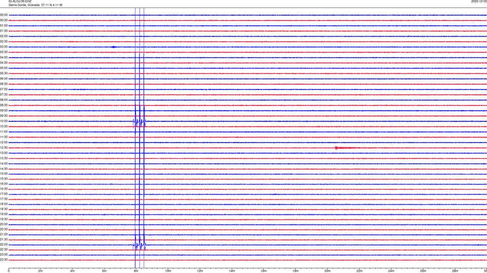This screenshot has height=273, width=487.
Task: Click the 00:00 time label
Action: 4,15
